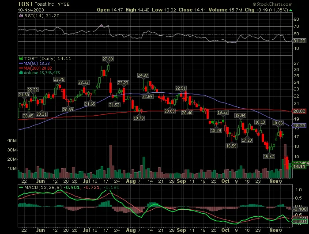309x234 pixels.
Task: Click the 15.52 low price annotation
Action: tap(269, 157)
